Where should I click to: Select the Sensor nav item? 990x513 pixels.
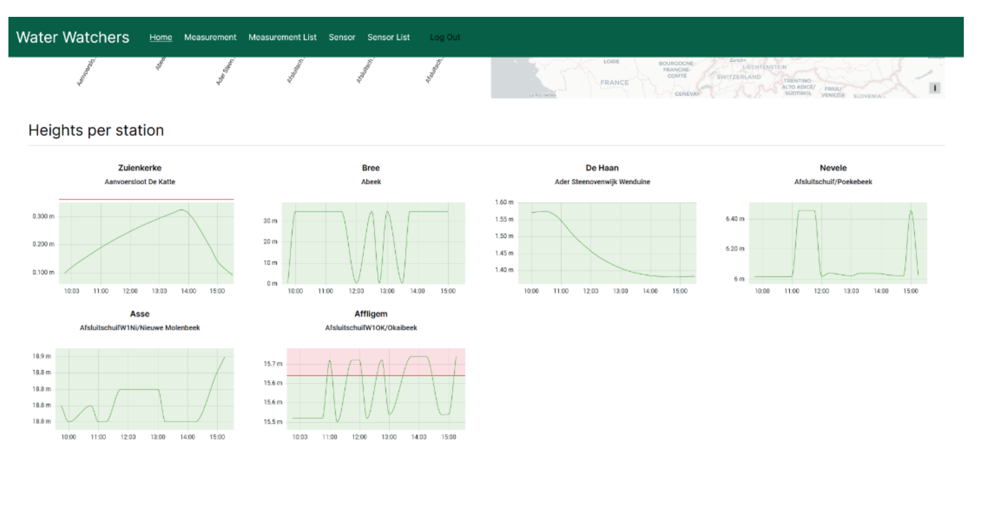click(342, 37)
